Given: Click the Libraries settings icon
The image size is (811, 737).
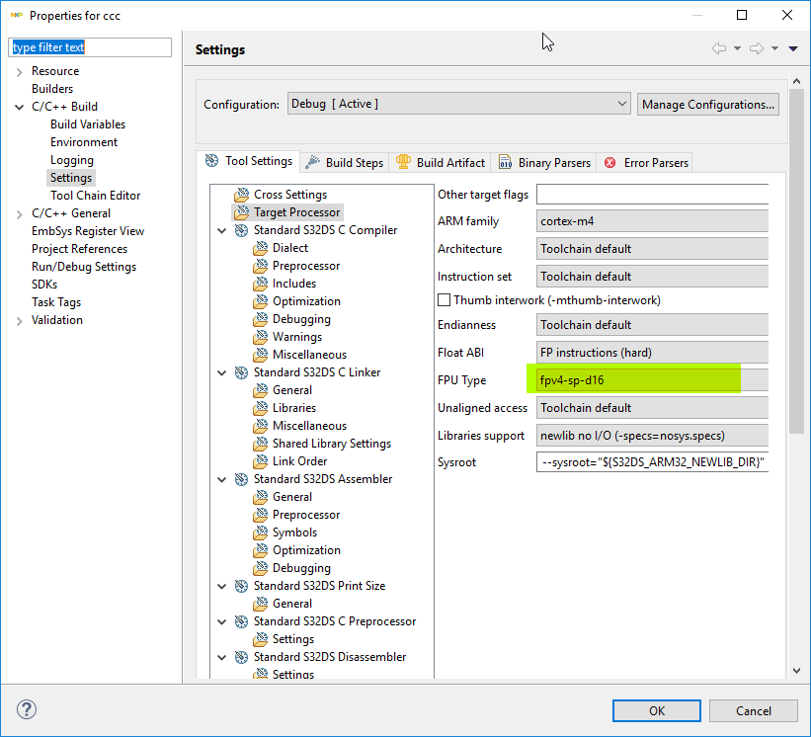Looking at the screenshot, I should [x=261, y=408].
